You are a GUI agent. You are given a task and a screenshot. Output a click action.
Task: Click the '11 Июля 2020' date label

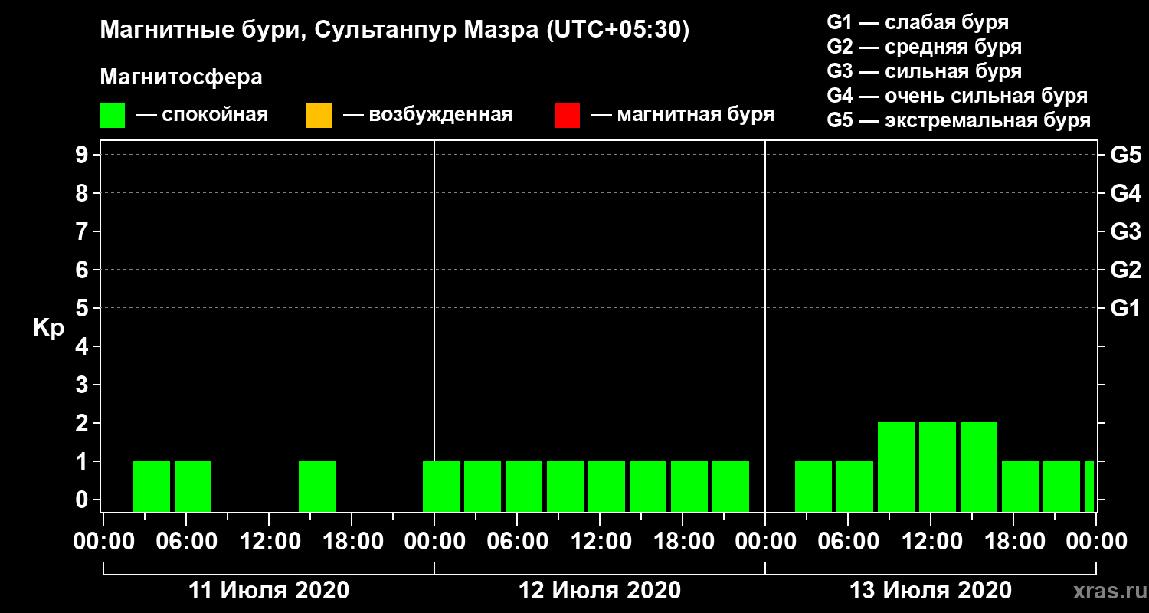[269, 591]
